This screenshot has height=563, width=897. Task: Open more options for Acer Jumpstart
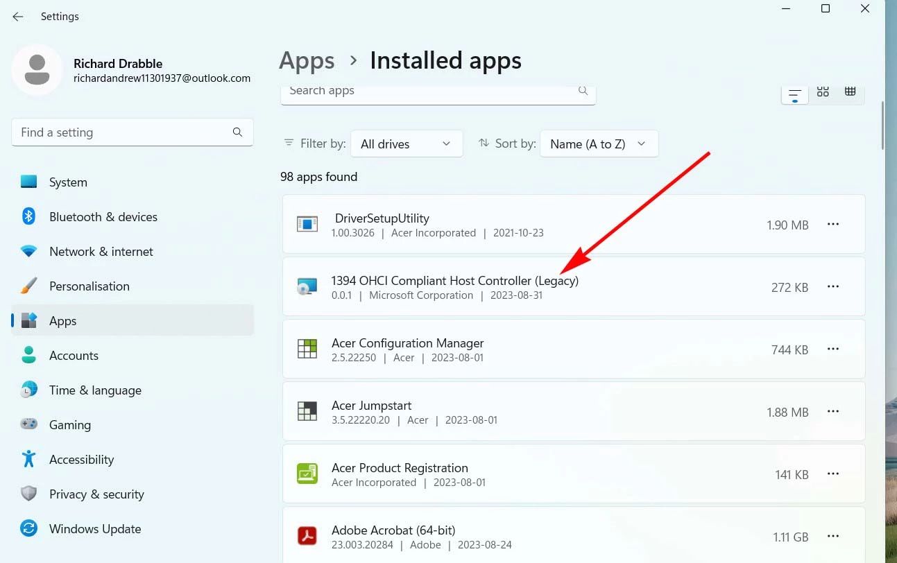[833, 411]
